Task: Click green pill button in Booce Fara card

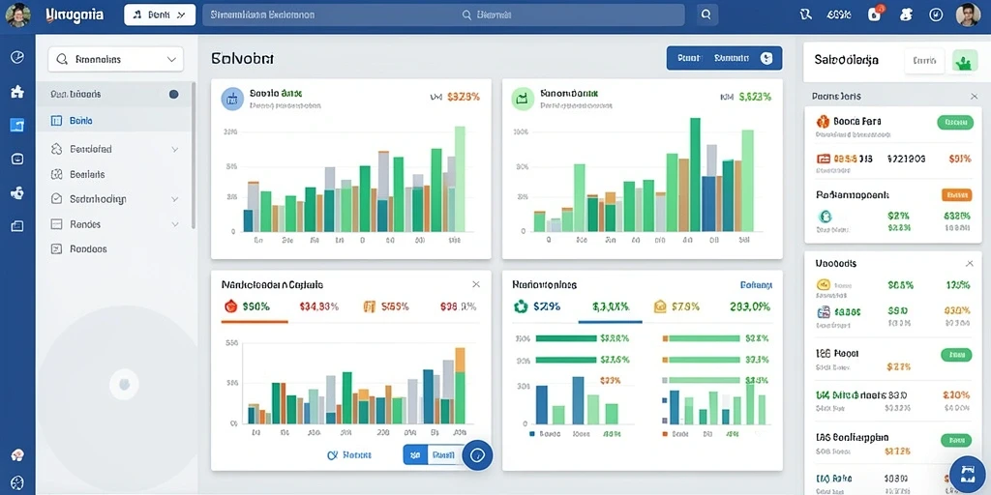Action: pos(955,123)
